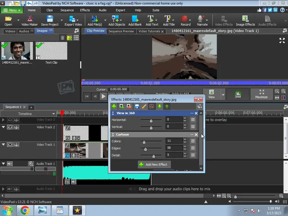Click the pencil edit icon in Effects dialog

tap(144, 106)
